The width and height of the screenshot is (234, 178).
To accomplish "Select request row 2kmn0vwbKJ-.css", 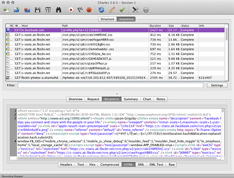I will coord(116,49).
